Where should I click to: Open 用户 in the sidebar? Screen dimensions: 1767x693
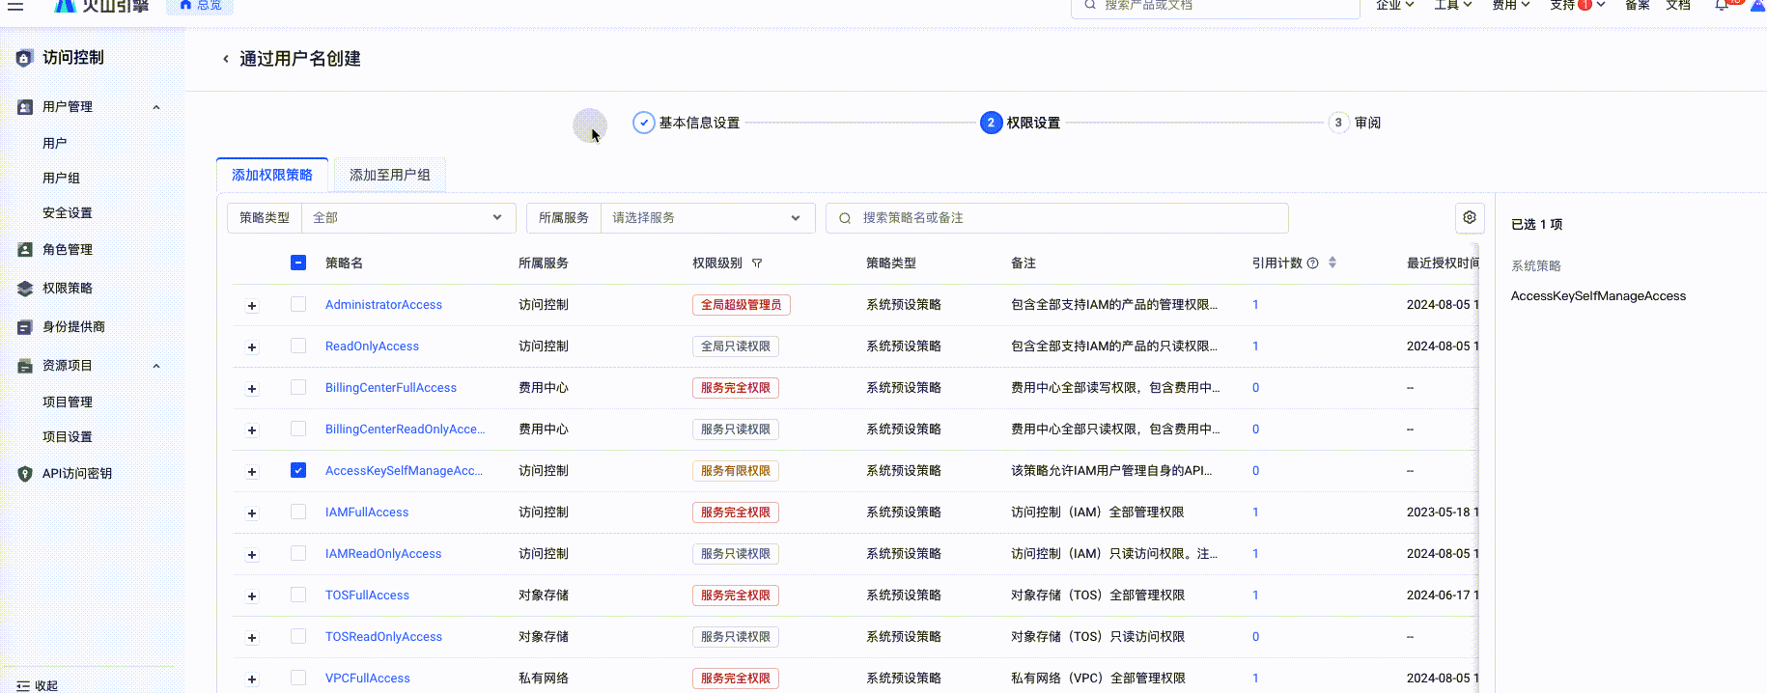point(55,143)
